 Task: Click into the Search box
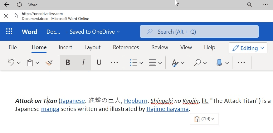(x=199, y=31)
